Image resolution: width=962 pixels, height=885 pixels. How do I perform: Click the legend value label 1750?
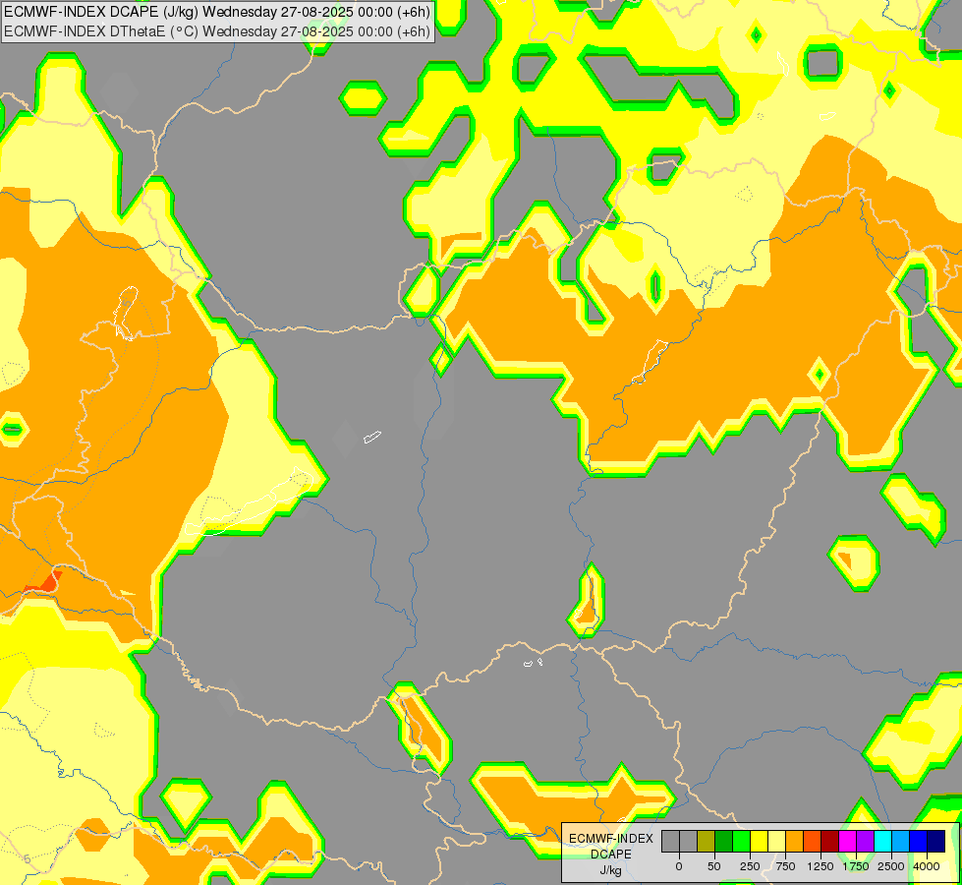click(x=856, y=866)
